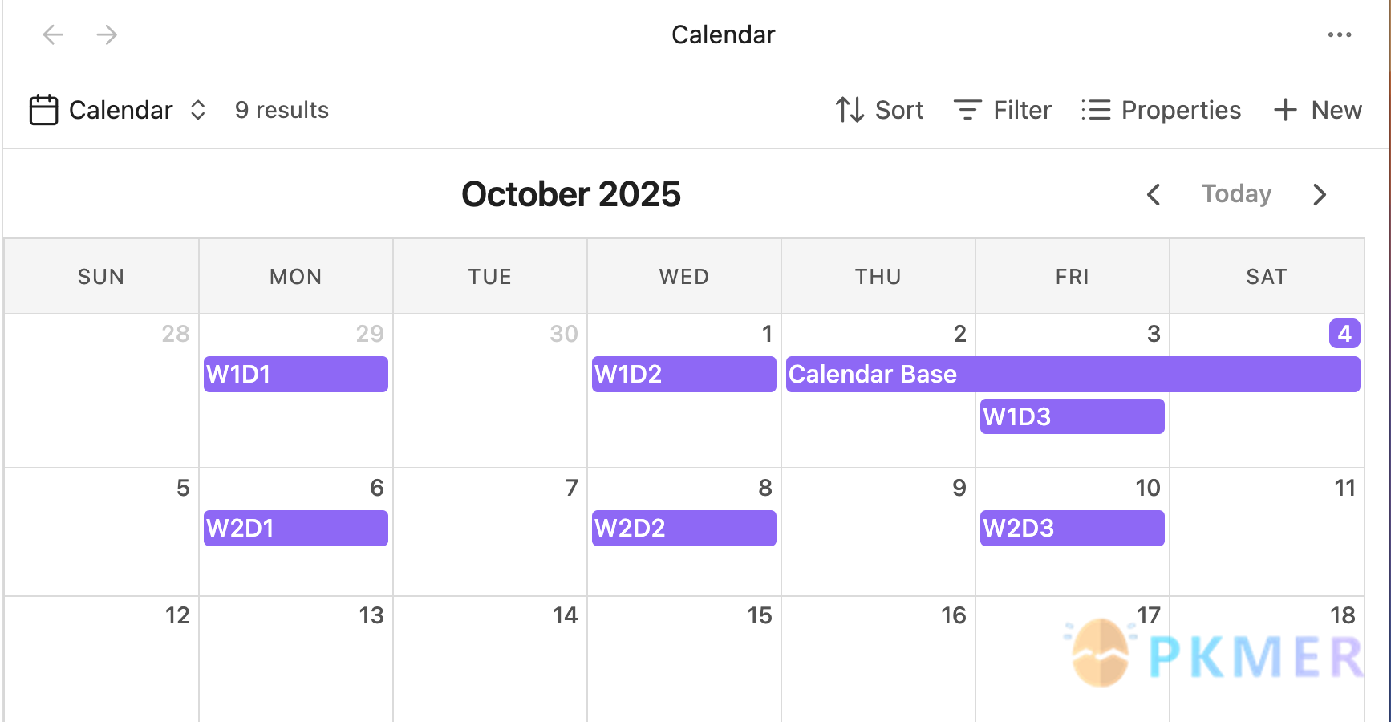This screenshot has height=722, width=1391.
Task: Go to previous month using left chevron
Action: tap(1154, 194)
